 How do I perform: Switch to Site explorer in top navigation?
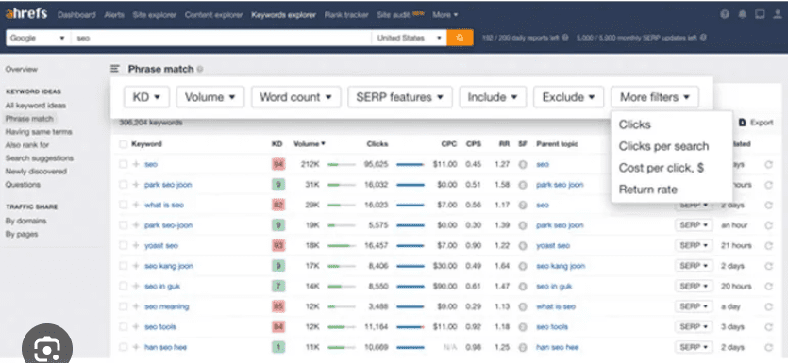click(153, 14)
